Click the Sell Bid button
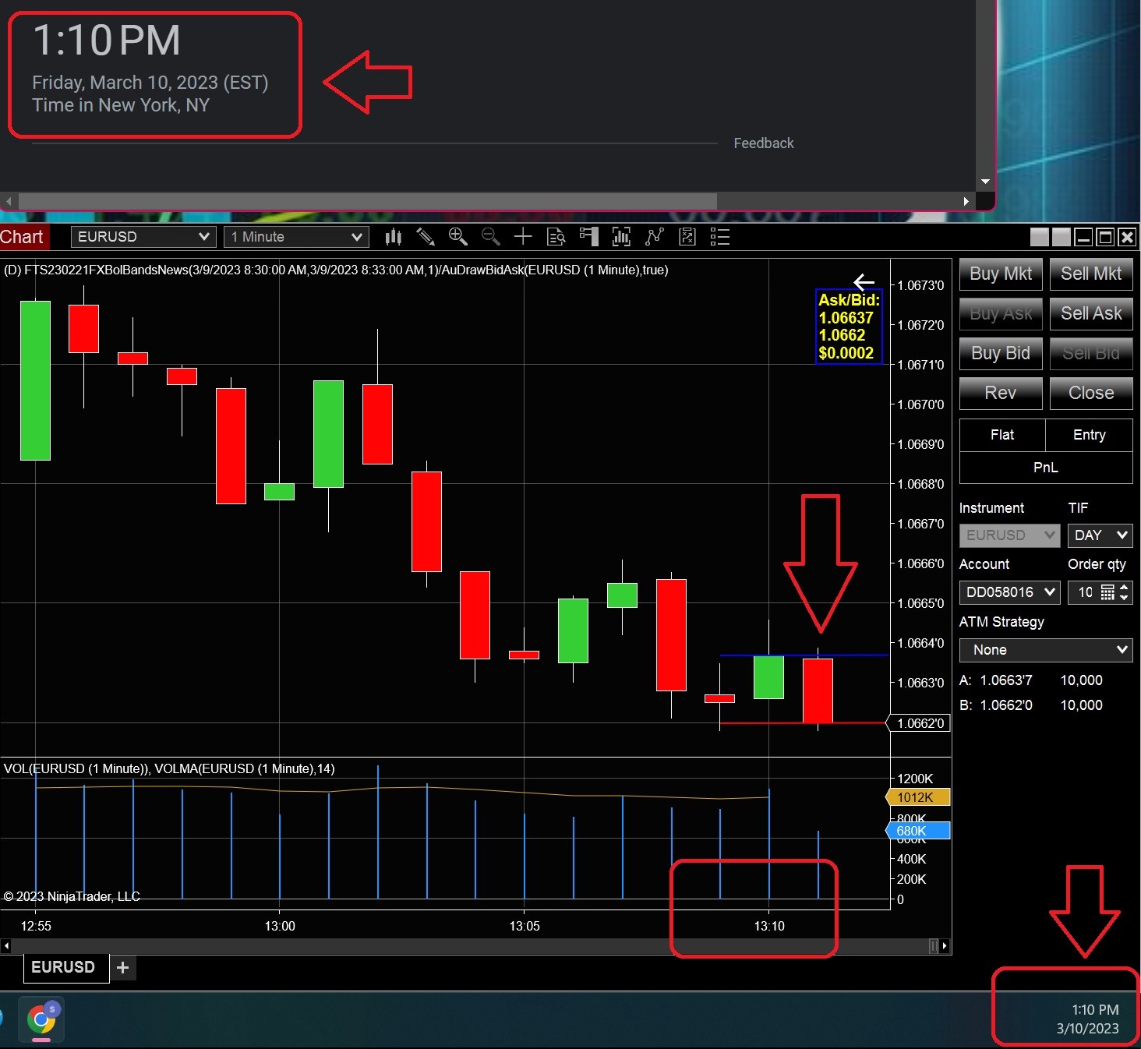Viewport: 1141px width, 1049px height. [1091, 353]
